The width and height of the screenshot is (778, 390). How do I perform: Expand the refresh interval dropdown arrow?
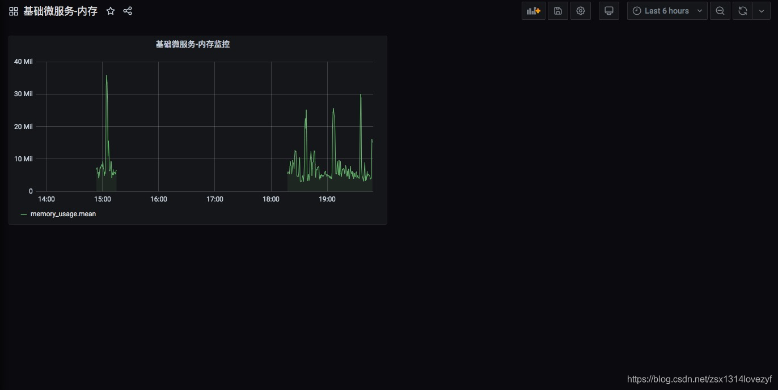point(762,11)
